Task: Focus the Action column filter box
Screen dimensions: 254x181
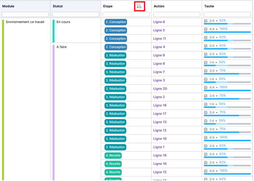Action: (x=176, y=14)
